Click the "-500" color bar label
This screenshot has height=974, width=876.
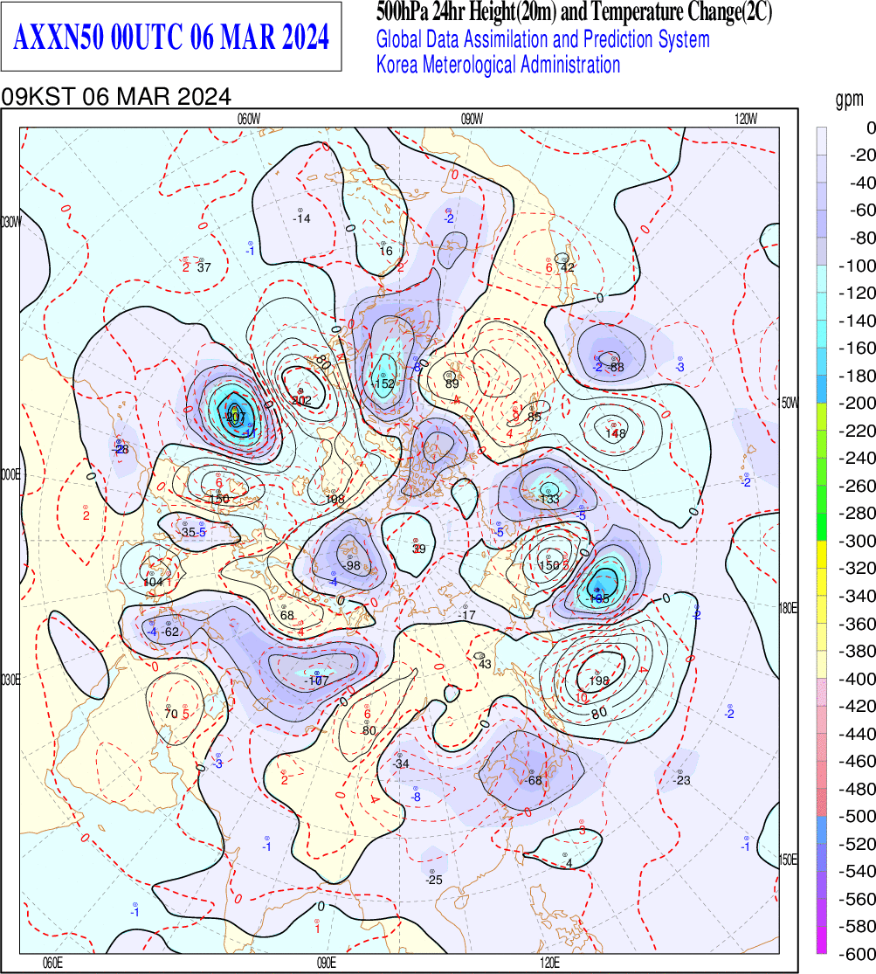(858, 816)
